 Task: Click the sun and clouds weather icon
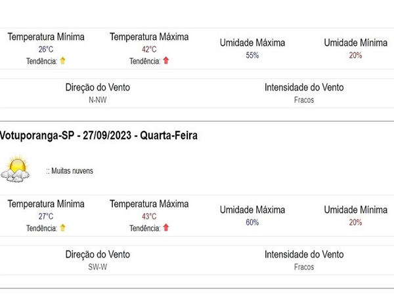(x=15, y=169)
